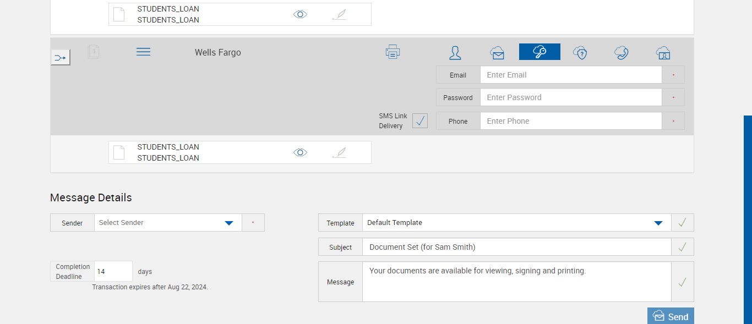
Task: Select the cloud key password authentication tab
Action: [x=540, y=52]
